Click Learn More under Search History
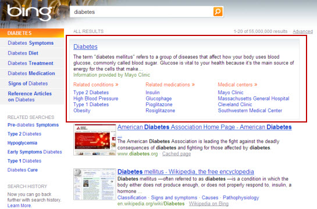317x209 pixels. pos(19,206)
